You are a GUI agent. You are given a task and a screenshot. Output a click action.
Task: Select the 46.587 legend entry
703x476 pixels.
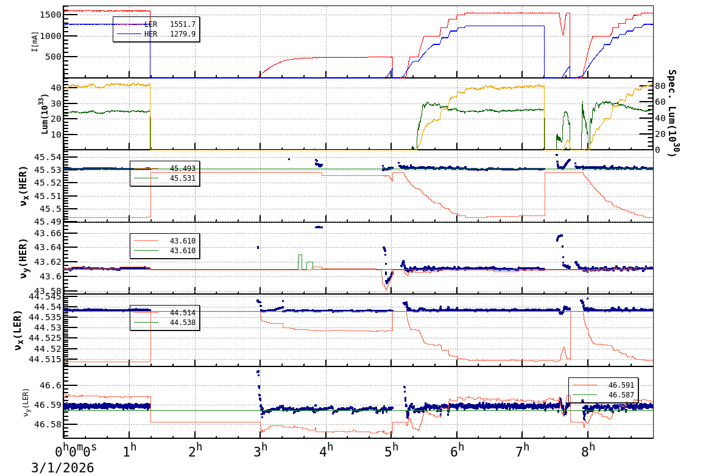point(620,394)
